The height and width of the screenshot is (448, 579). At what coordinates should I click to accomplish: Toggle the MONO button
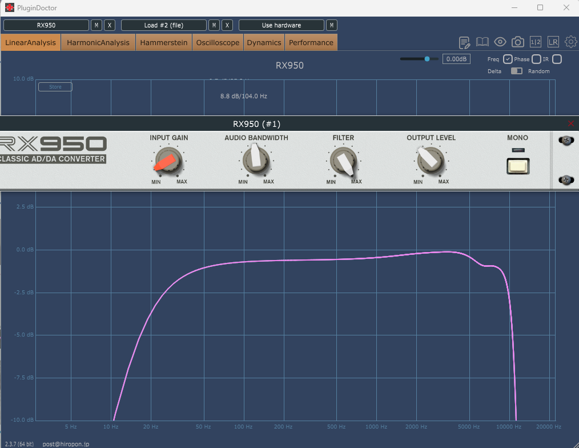tap(518, 166)
